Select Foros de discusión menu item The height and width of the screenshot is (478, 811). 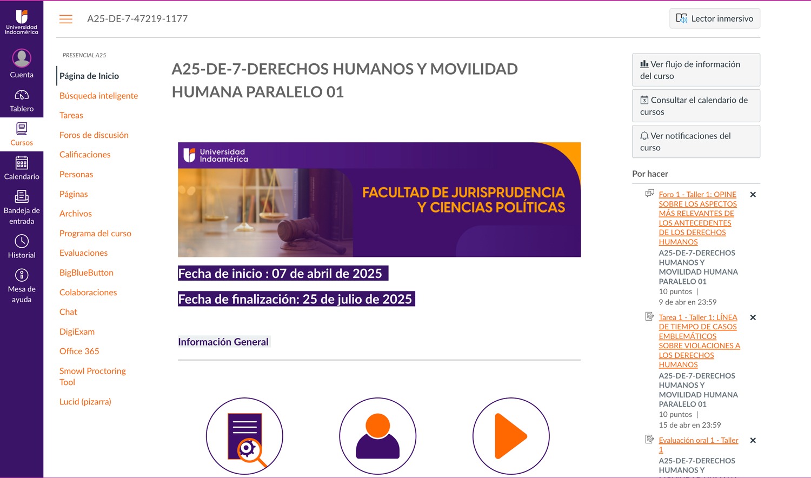[x=94, y=135]
